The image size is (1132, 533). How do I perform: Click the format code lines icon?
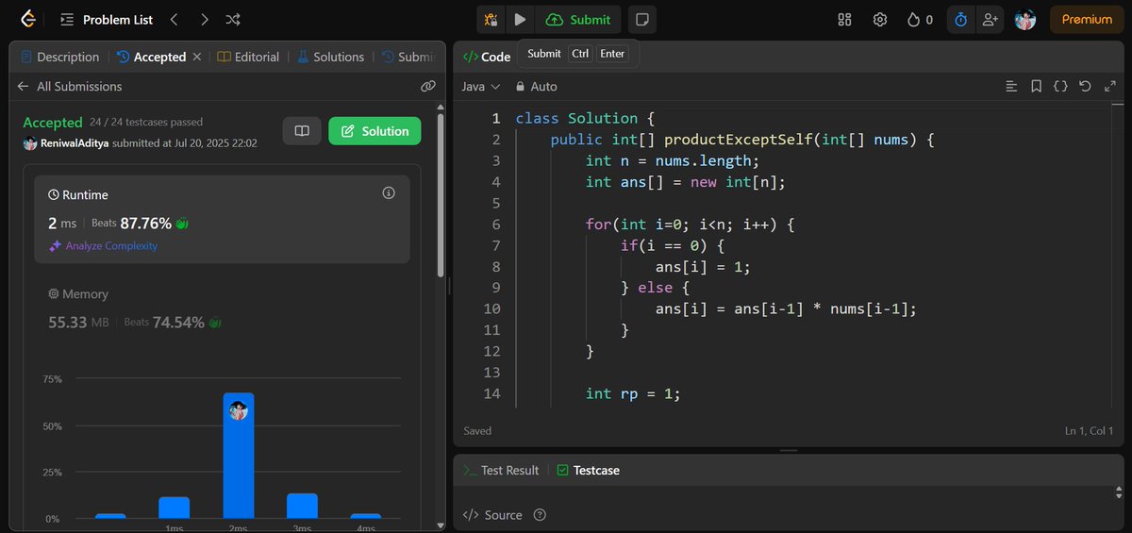(x=1011, y=86)
